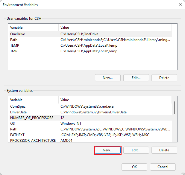Click Variable column header in system variables
This screenshot has height=175, width=185.
(34, 100)
